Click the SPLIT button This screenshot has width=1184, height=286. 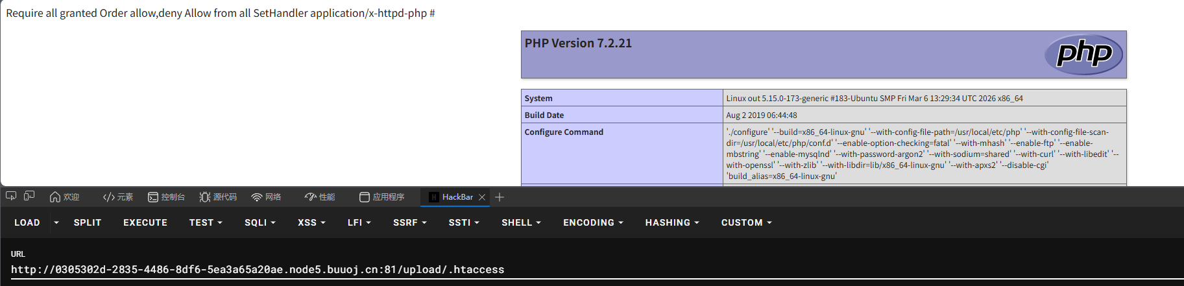88,222
